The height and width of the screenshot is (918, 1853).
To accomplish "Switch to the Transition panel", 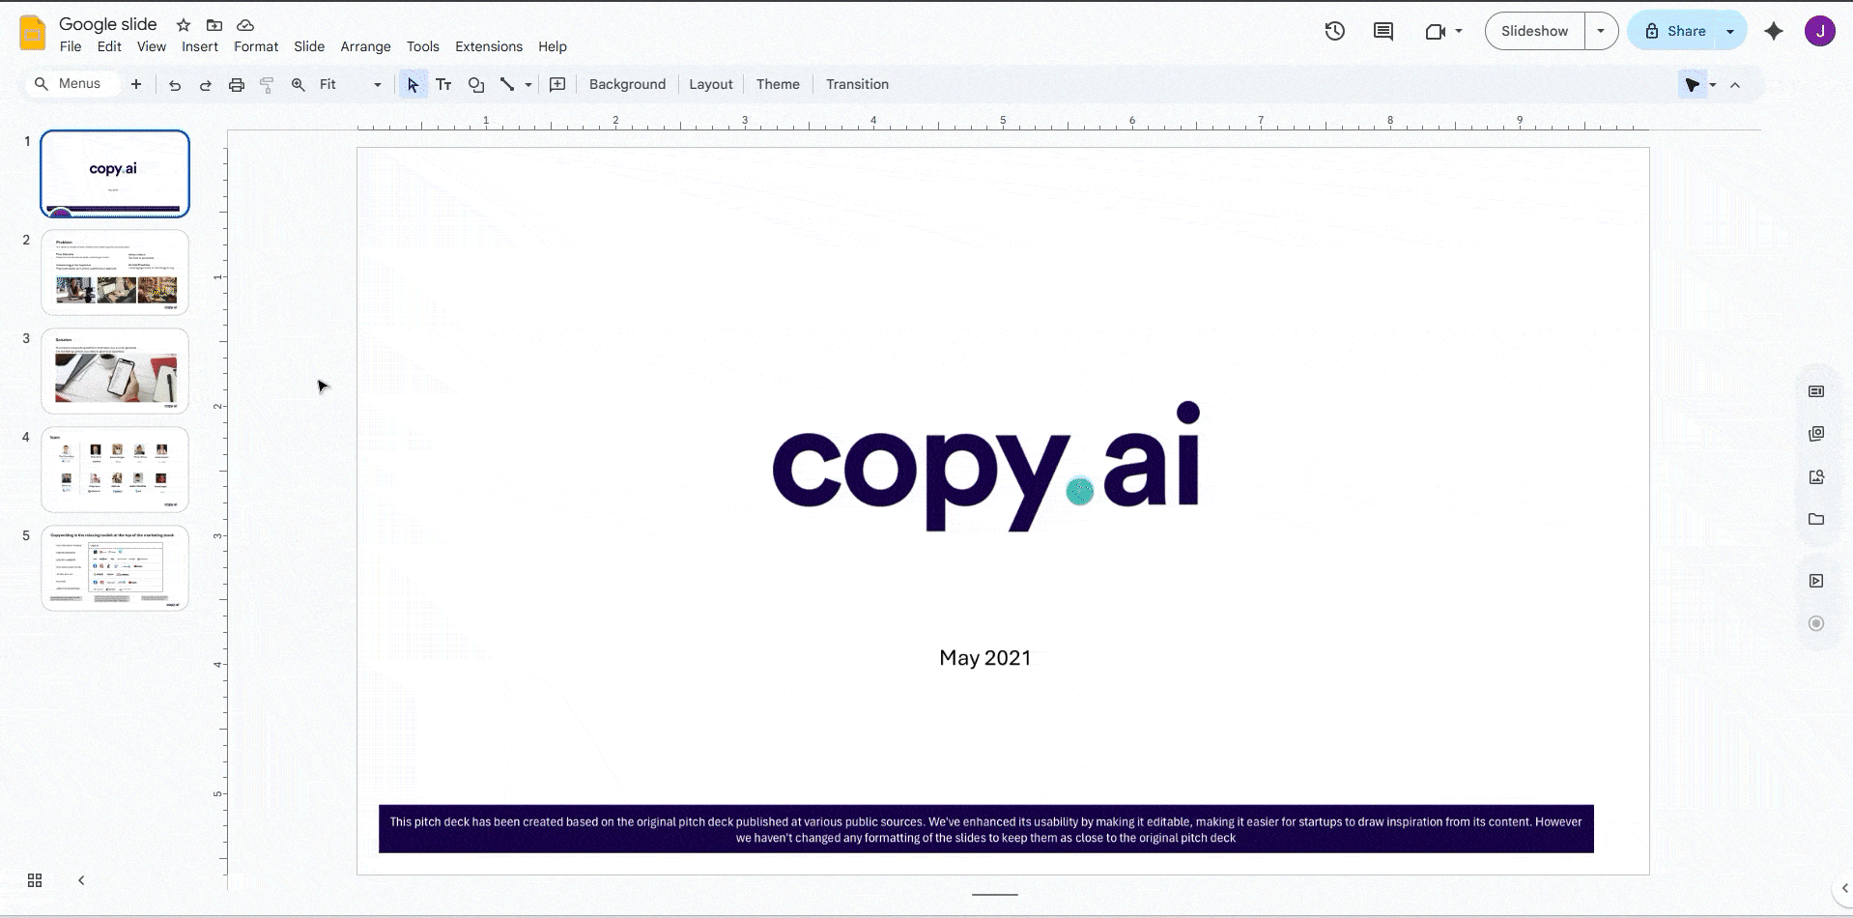I will (857, 84).
